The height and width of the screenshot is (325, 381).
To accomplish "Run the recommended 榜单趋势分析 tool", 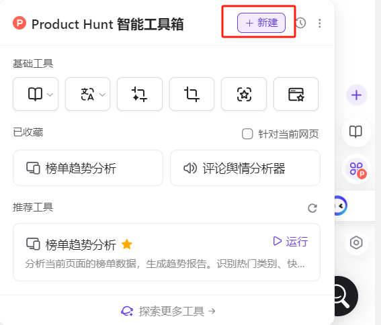I will (290, 242).
